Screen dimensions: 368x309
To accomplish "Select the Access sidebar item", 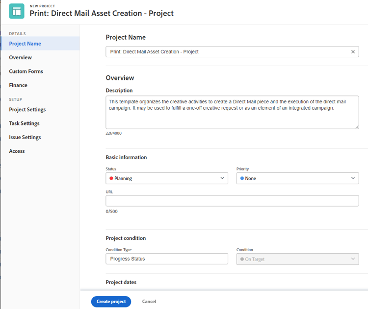I will coord(17,151).
